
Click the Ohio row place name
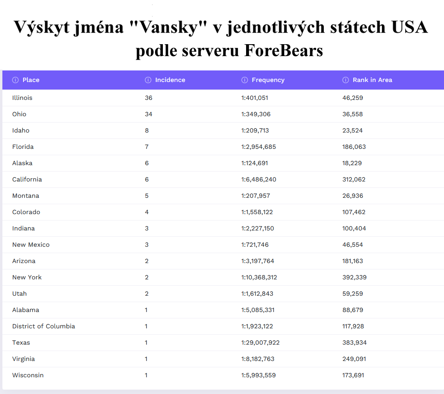coord(19,114)
